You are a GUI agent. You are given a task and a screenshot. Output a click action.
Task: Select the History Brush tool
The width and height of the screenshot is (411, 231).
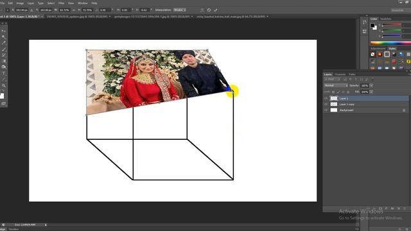click(4, 55)
